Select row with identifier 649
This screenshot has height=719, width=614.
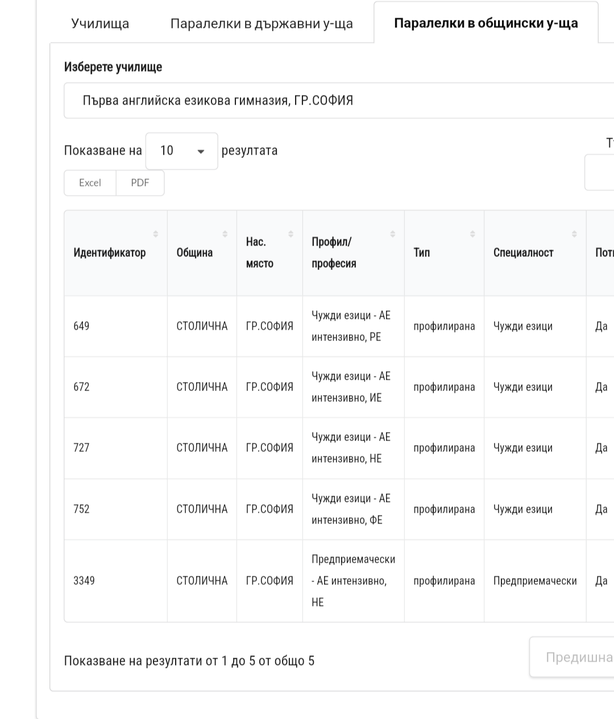(82, 326)
